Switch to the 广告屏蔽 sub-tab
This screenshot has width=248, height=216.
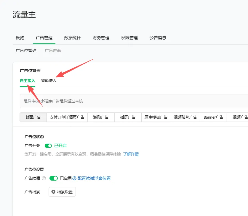(x=53, y=50)
